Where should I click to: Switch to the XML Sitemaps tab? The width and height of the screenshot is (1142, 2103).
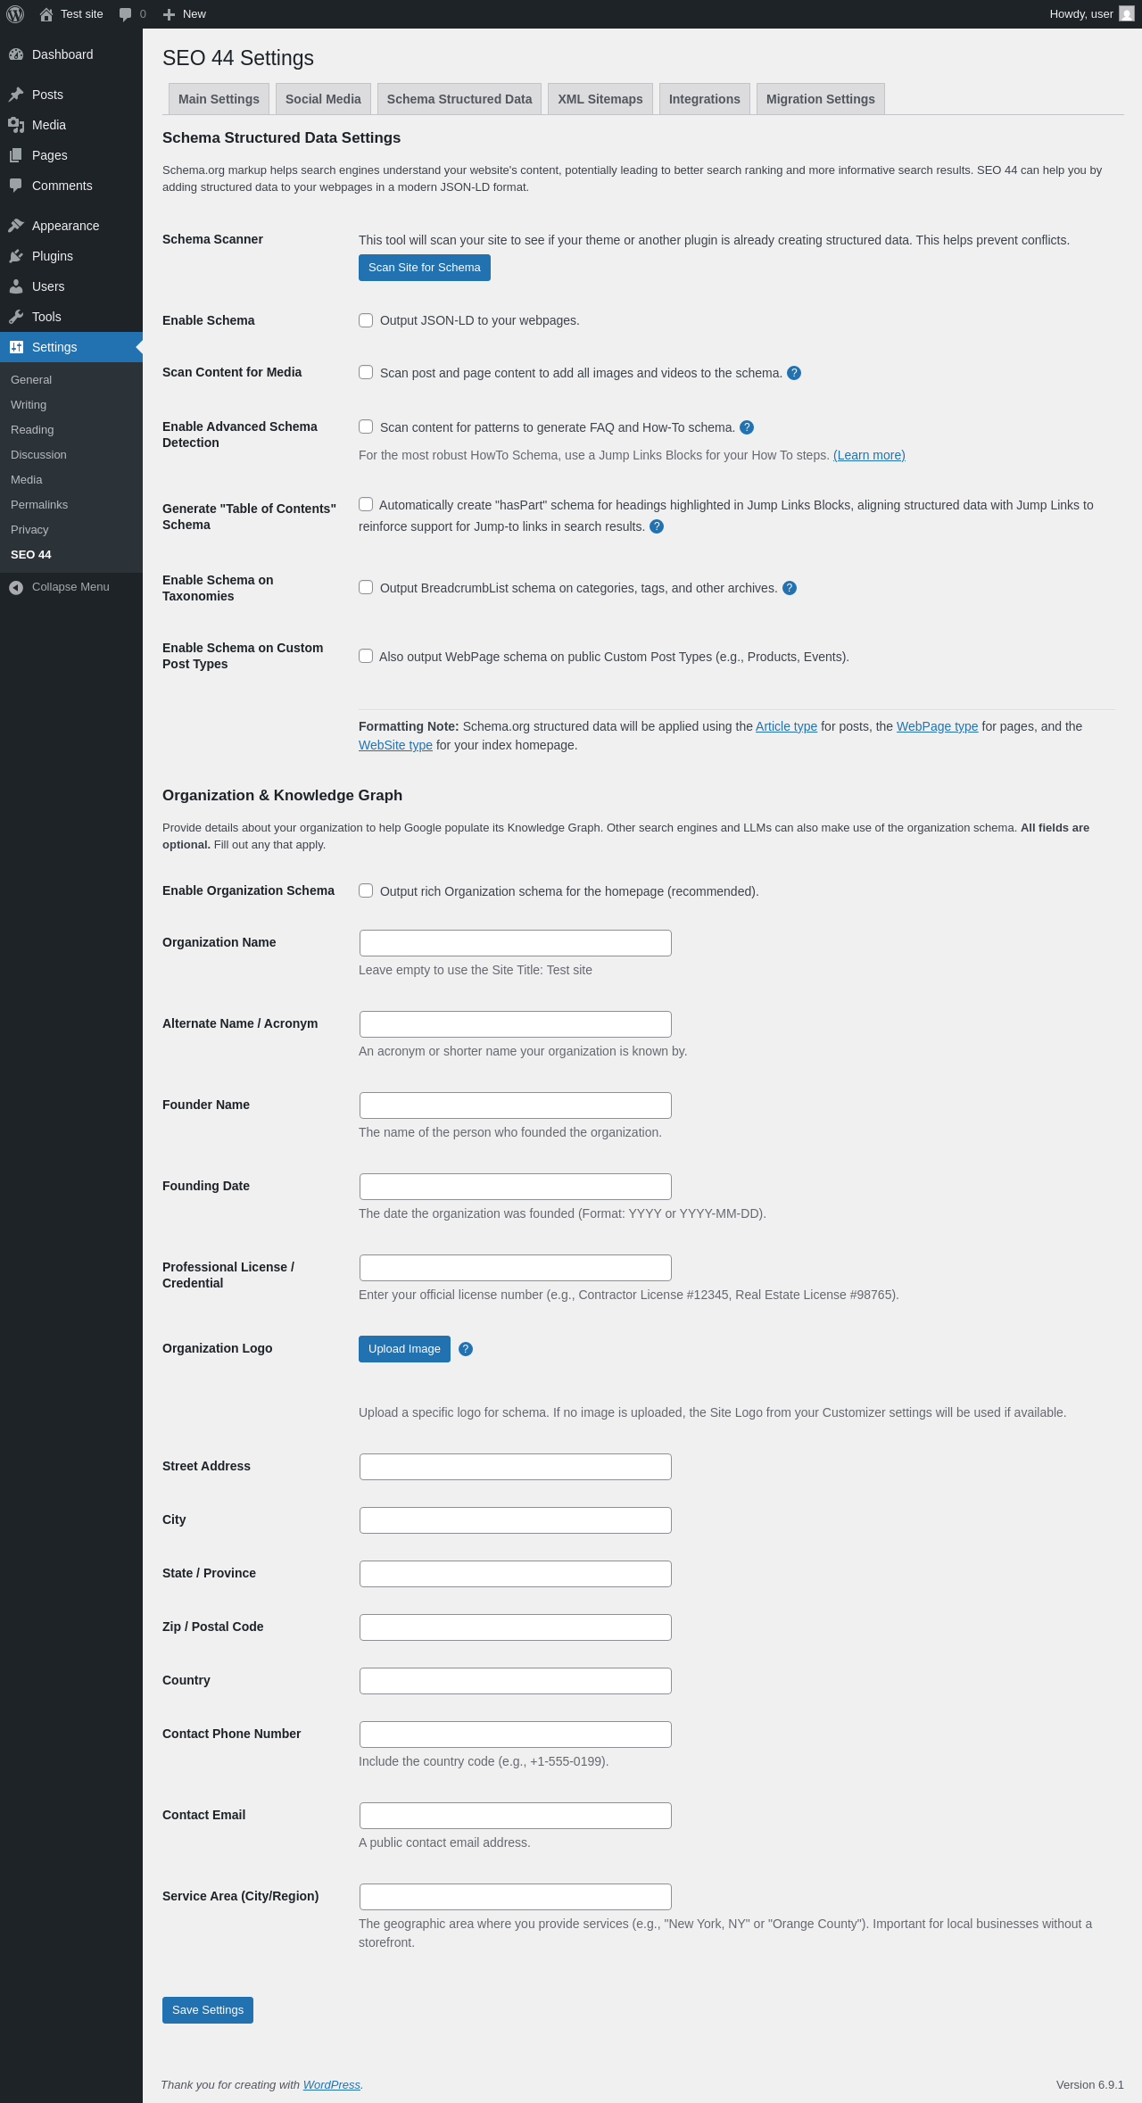600,99
